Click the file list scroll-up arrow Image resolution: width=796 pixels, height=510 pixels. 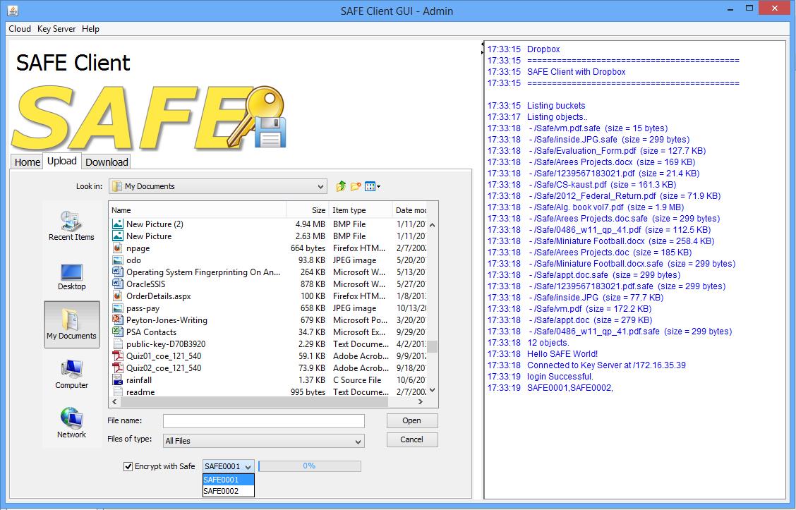432,224
